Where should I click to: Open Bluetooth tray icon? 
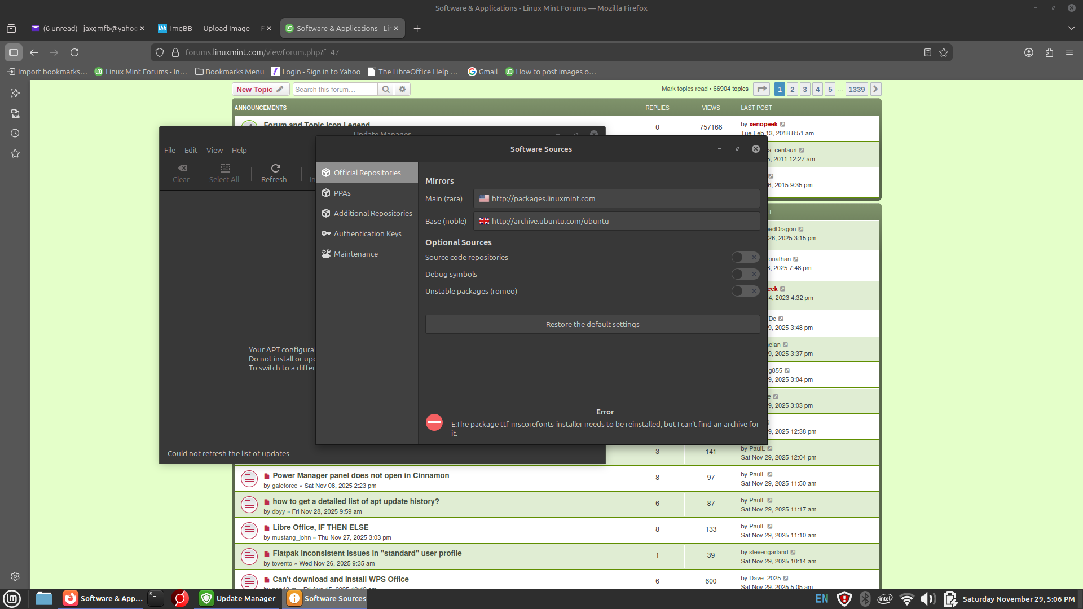pos(865,599)
